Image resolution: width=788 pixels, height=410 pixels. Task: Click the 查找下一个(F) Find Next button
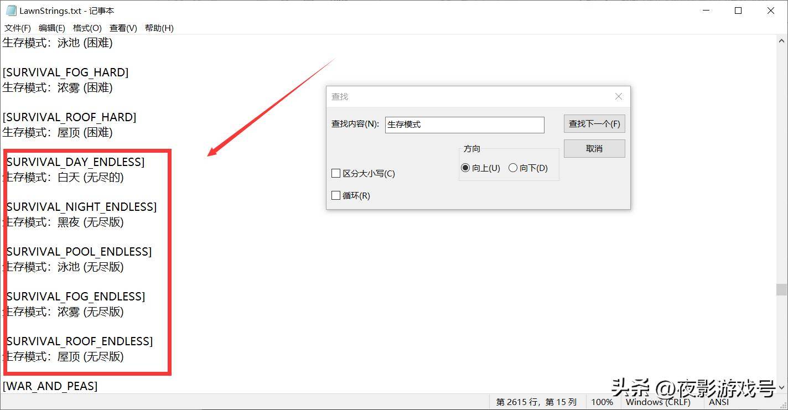click(x=594, y=123)
